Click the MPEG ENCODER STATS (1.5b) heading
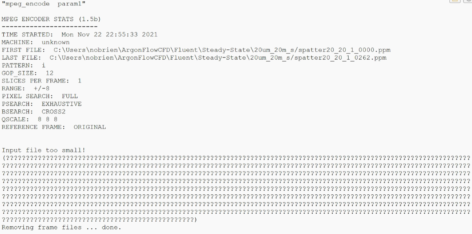 coord(51,19)
